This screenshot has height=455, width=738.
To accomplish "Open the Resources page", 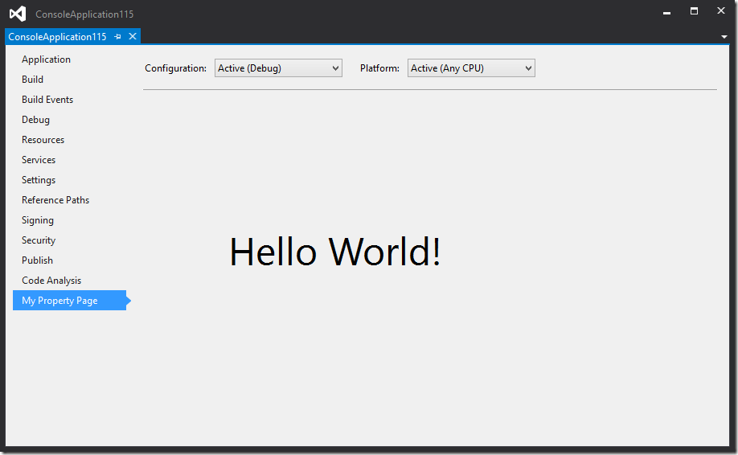I will click(x=43, y=140).
